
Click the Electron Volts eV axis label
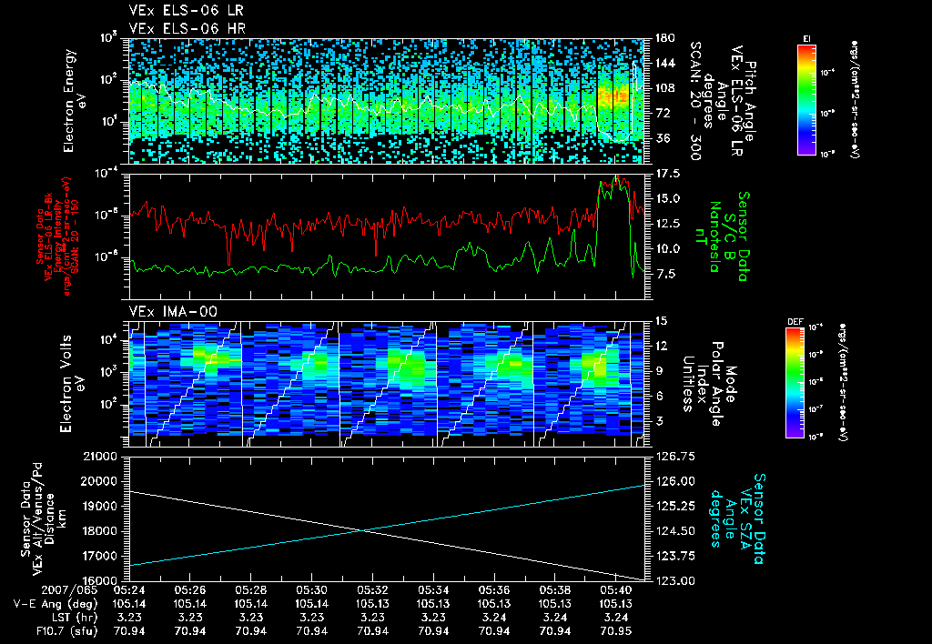[x=73, y=384]
